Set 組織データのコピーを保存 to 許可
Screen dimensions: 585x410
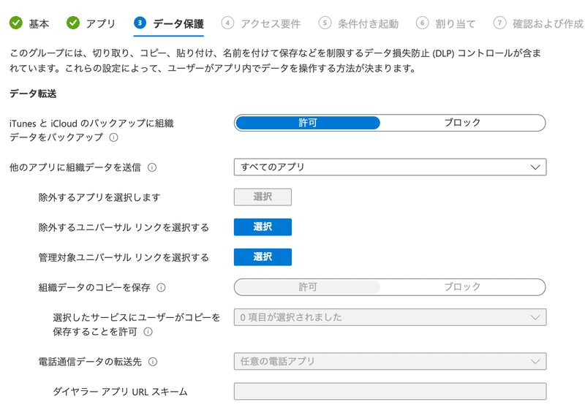tap(308, 287)
